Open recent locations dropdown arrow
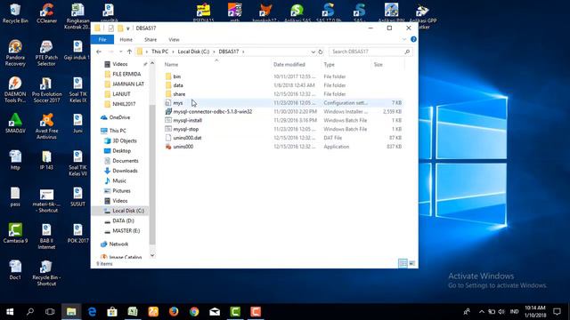Viewport: 570px width, 320px height. (121, 52)
